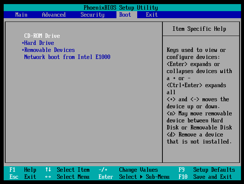Expand the plus sign before Removable Devices
The width and height of the screenshot is (244, 184).
point(23,50)
